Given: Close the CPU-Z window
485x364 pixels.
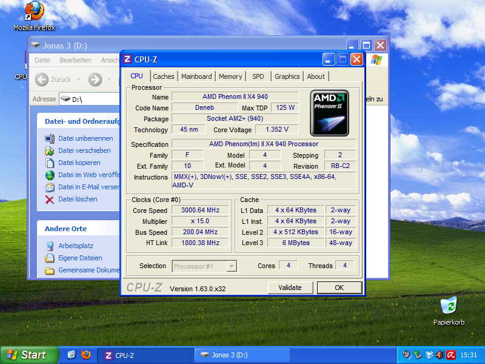Looking at the screenshot, I should point(356,59).
